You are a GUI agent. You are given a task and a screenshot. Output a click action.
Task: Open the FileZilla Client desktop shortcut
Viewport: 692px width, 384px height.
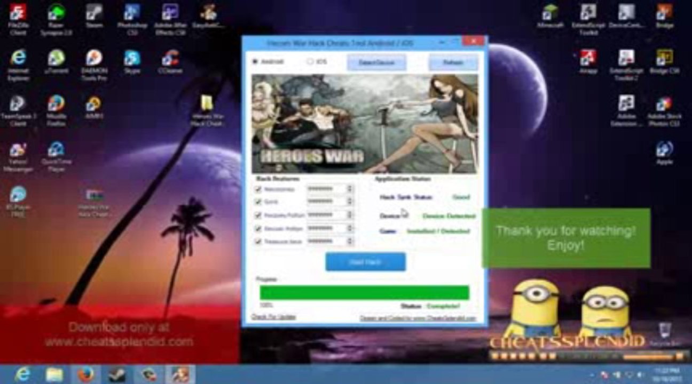tap(18, 19)
